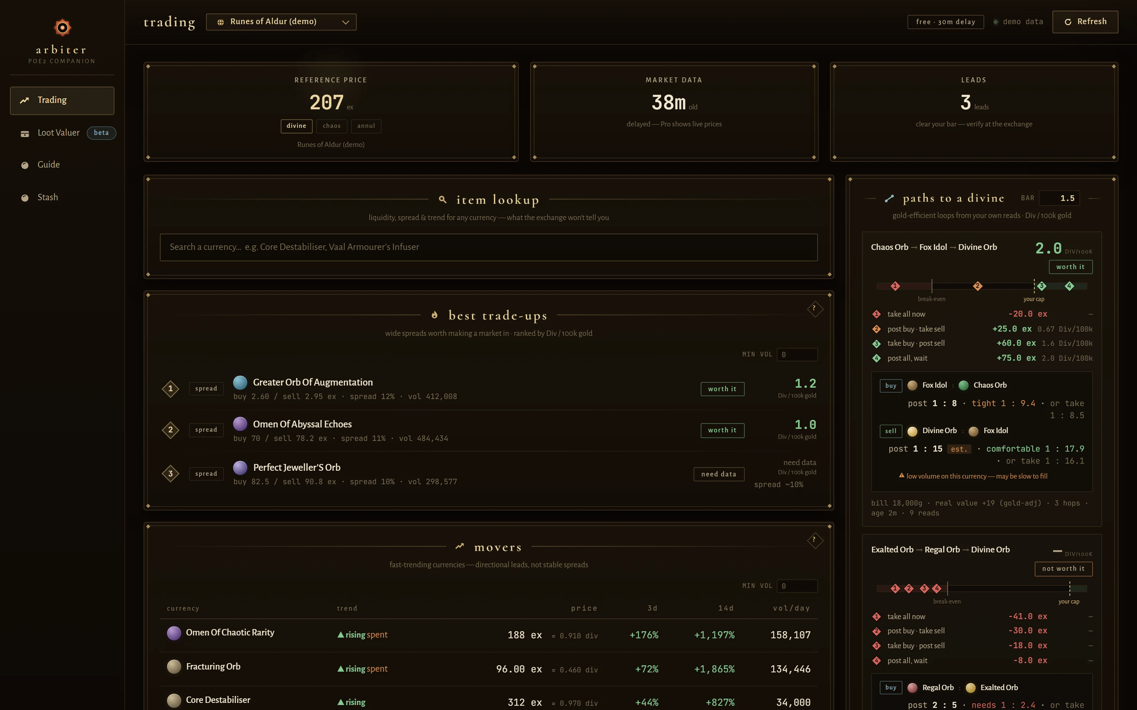Viewport: 1137px width, 710px height.
Task: Click the Perfect Jeweller's Orb icon
Action: [x=240, y=468]
